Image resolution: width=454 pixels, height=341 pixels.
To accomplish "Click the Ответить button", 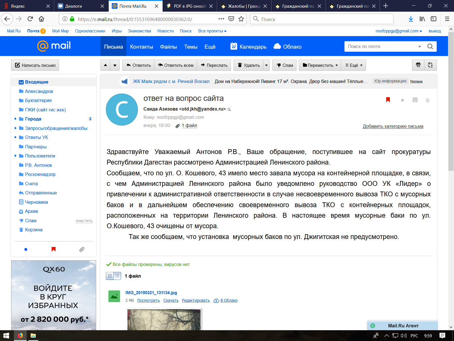I will (x=138, y=65).
